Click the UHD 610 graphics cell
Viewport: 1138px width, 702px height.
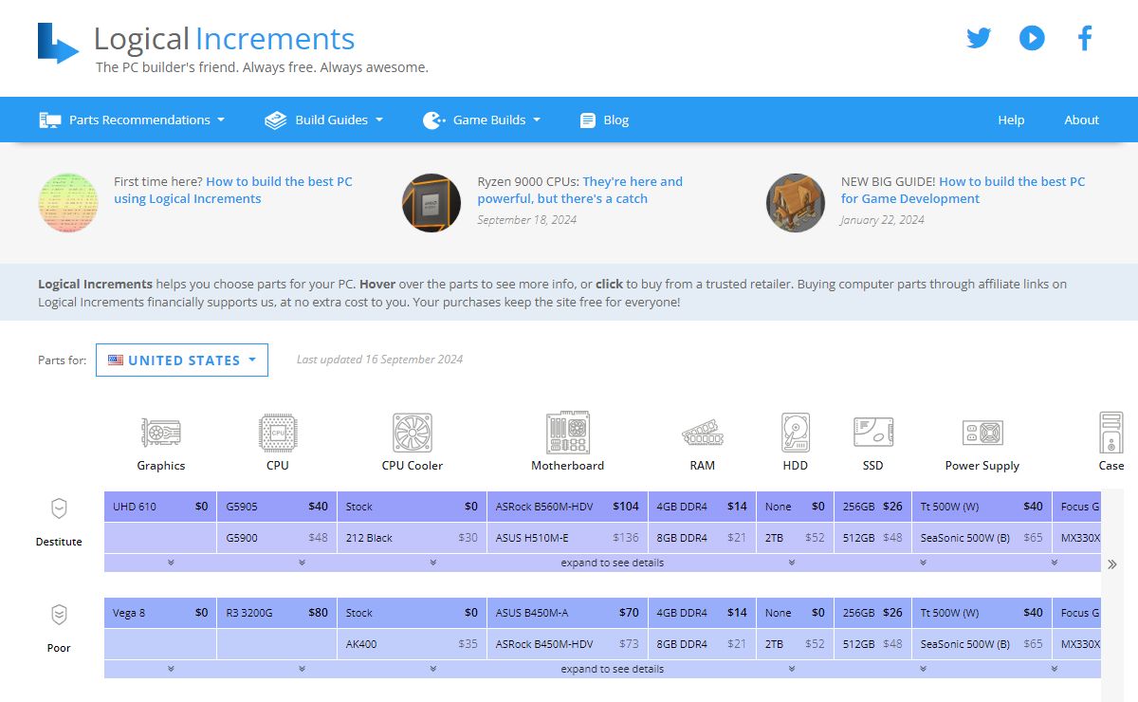click(160, 507)
